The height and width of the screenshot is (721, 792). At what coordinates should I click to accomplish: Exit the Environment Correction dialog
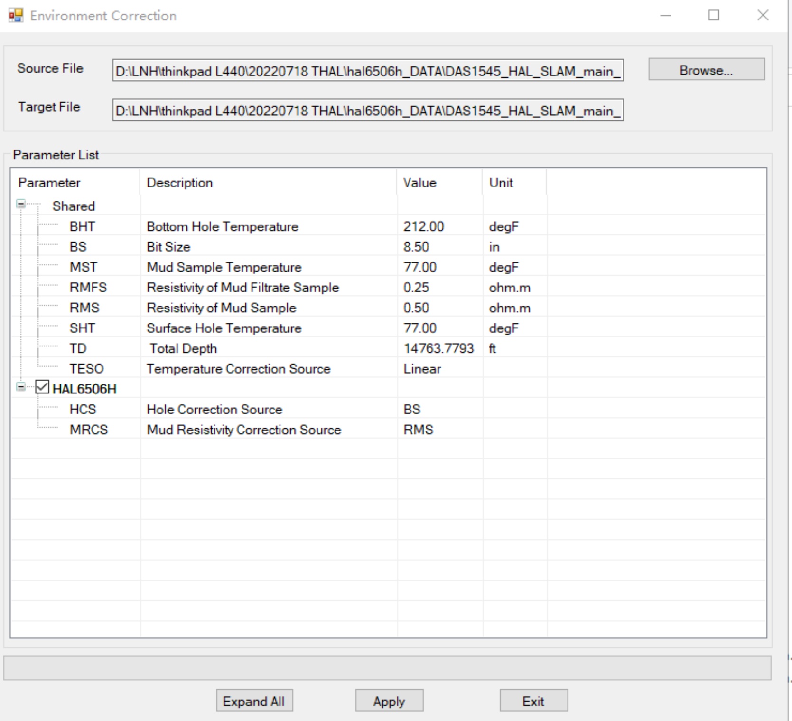(533, 701)
